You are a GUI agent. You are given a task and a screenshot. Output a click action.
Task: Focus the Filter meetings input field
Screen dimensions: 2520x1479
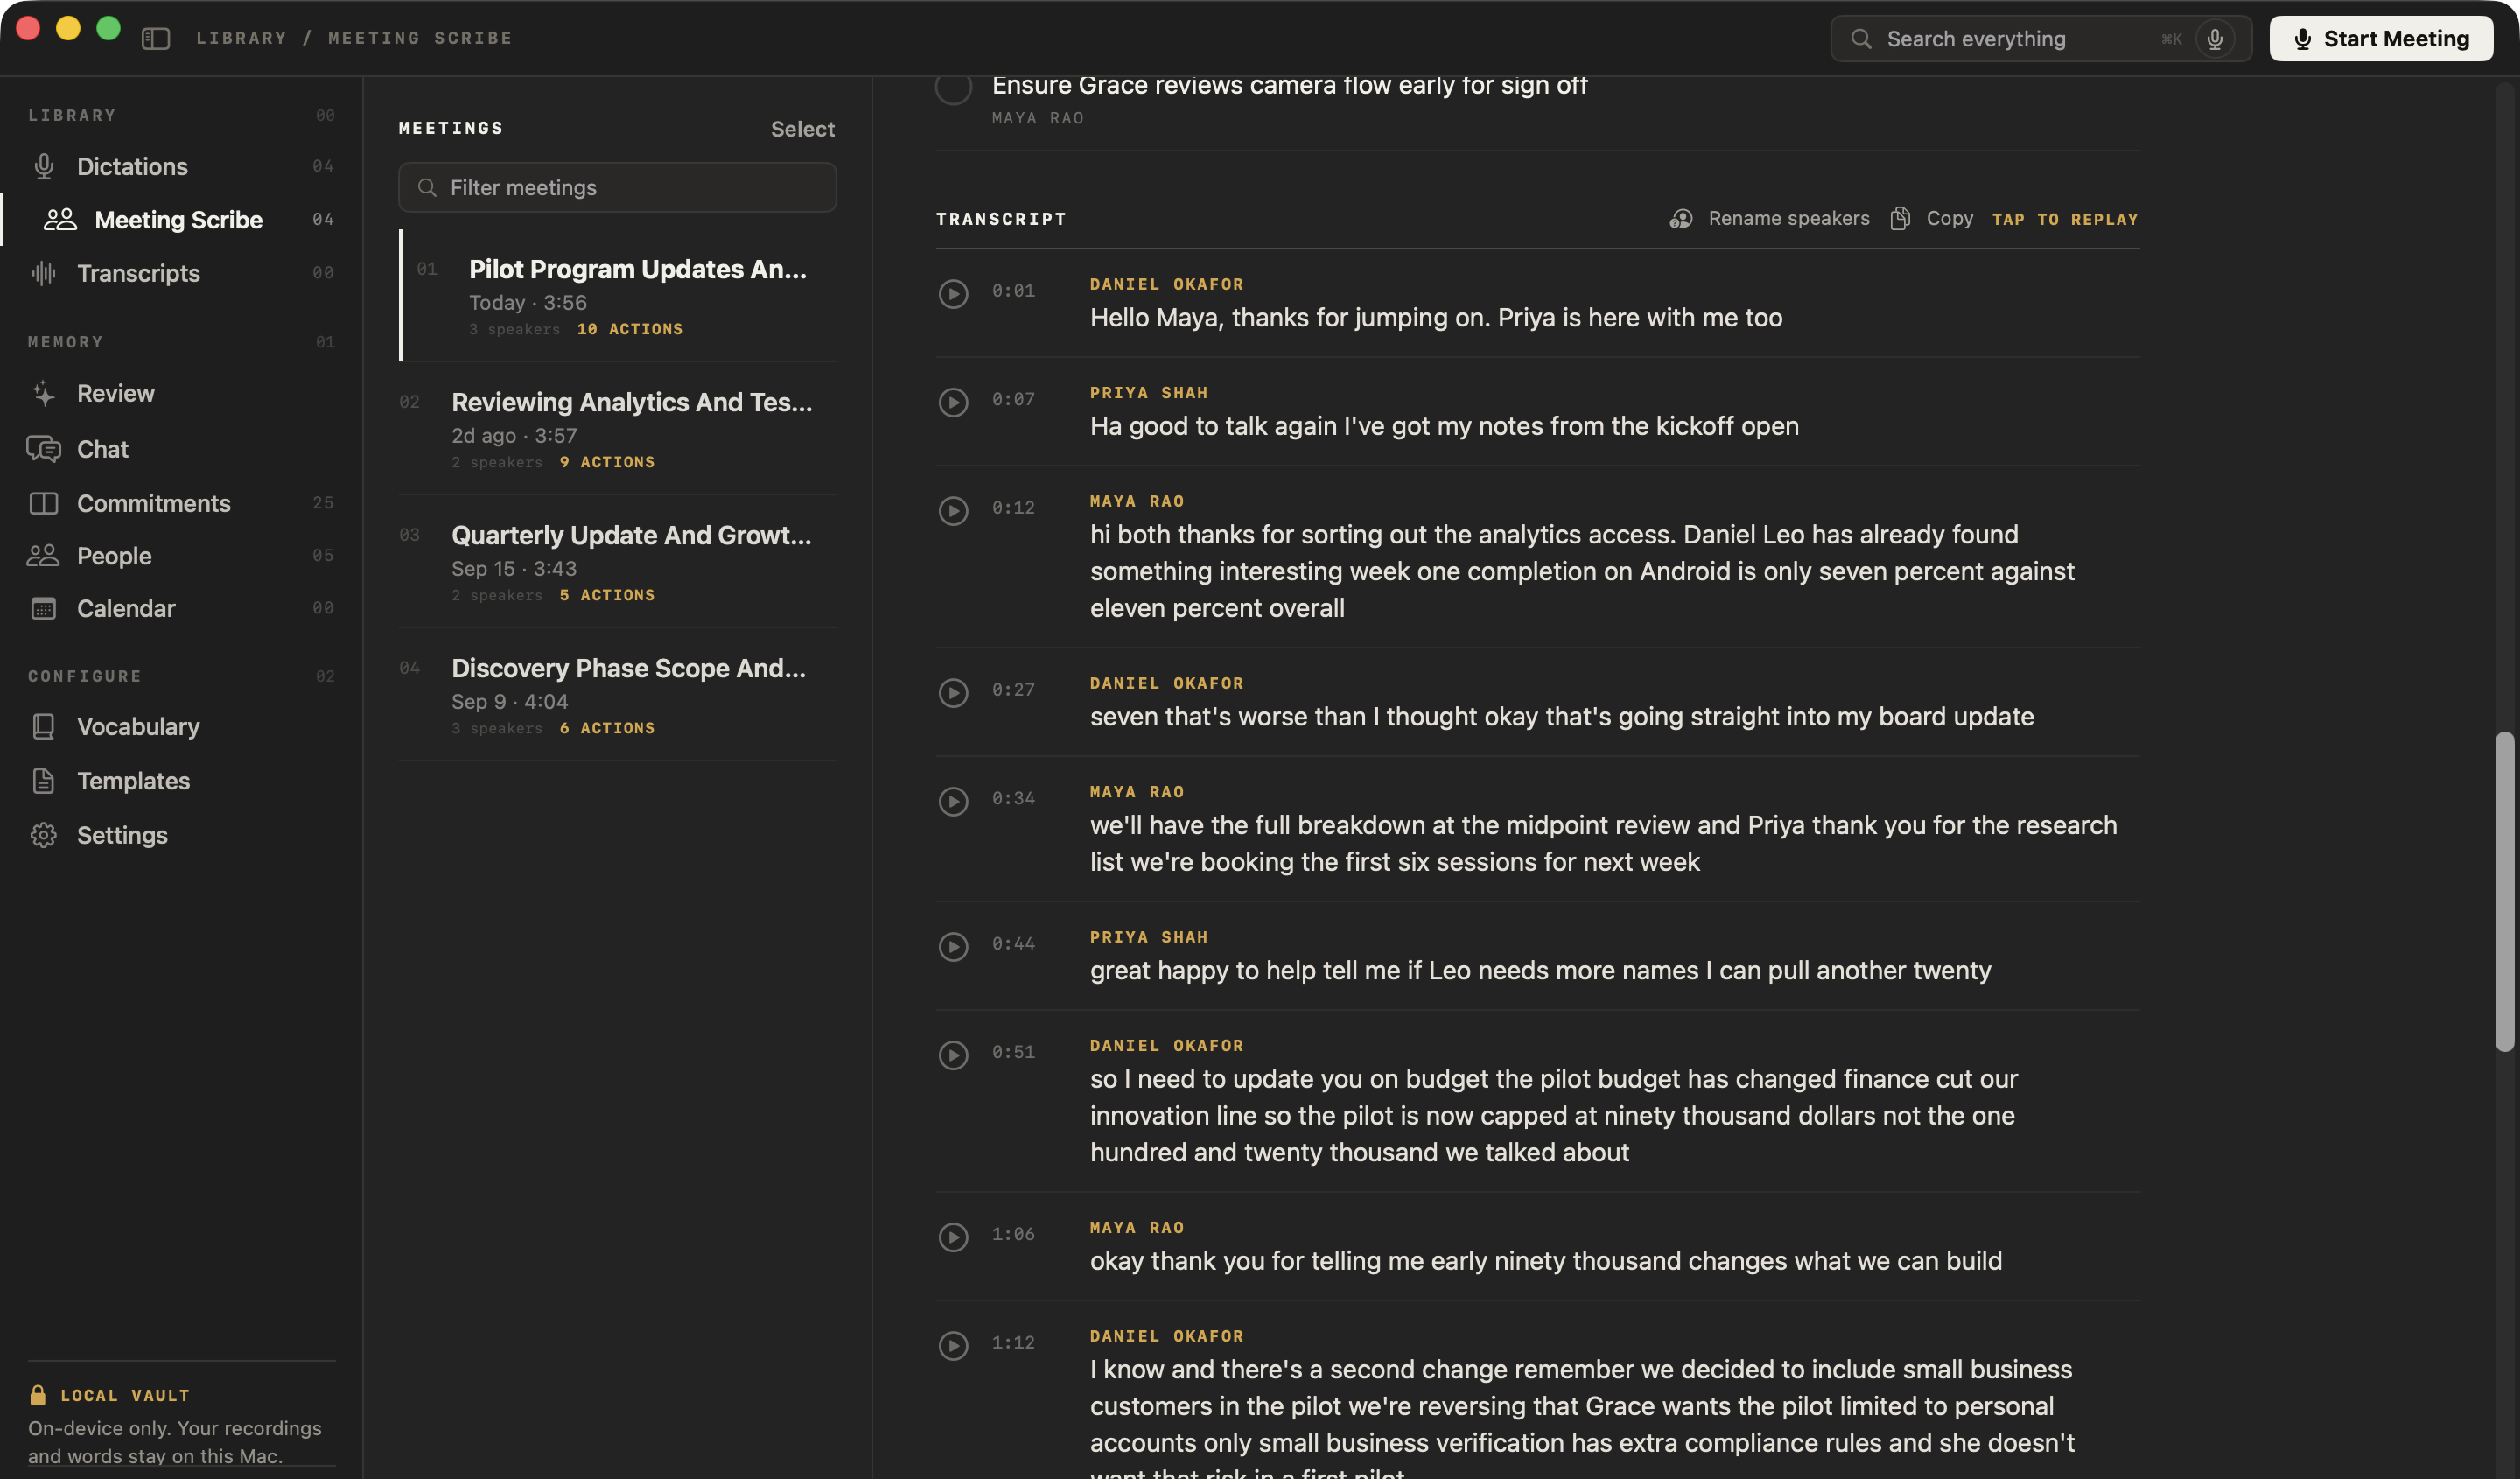point(617,187)
